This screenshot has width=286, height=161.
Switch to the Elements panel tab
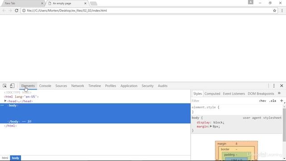[x=28, y=86]
